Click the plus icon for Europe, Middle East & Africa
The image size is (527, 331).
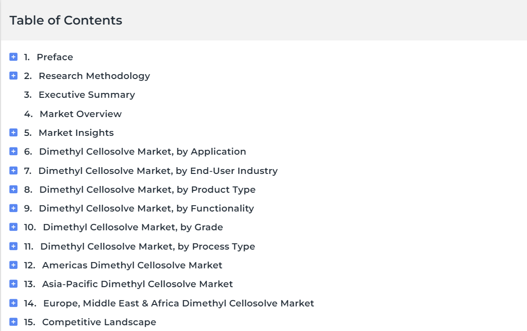pos(14,303)
